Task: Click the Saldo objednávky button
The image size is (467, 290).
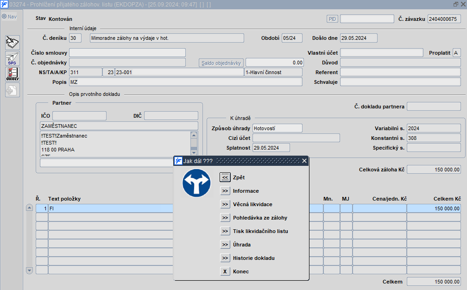Action: click(x=221, y=63)
